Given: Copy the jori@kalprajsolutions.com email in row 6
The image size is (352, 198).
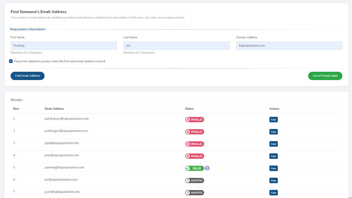Looking at the screenshot, I should pos(273,180).
